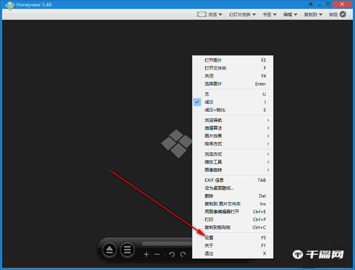Click the fullscreen icon in title bar
Viewport: 355px width, 270px height.
(x=310, y=4)
